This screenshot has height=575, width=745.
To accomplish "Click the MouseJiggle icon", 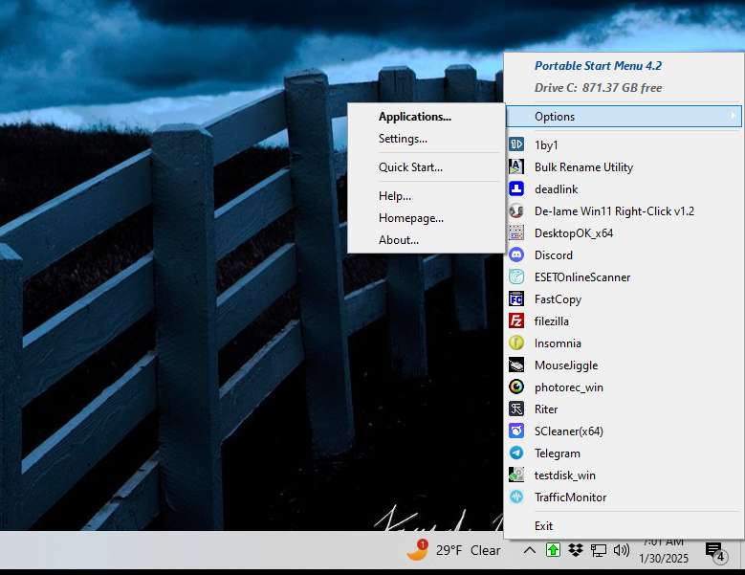I will point(516,365).
